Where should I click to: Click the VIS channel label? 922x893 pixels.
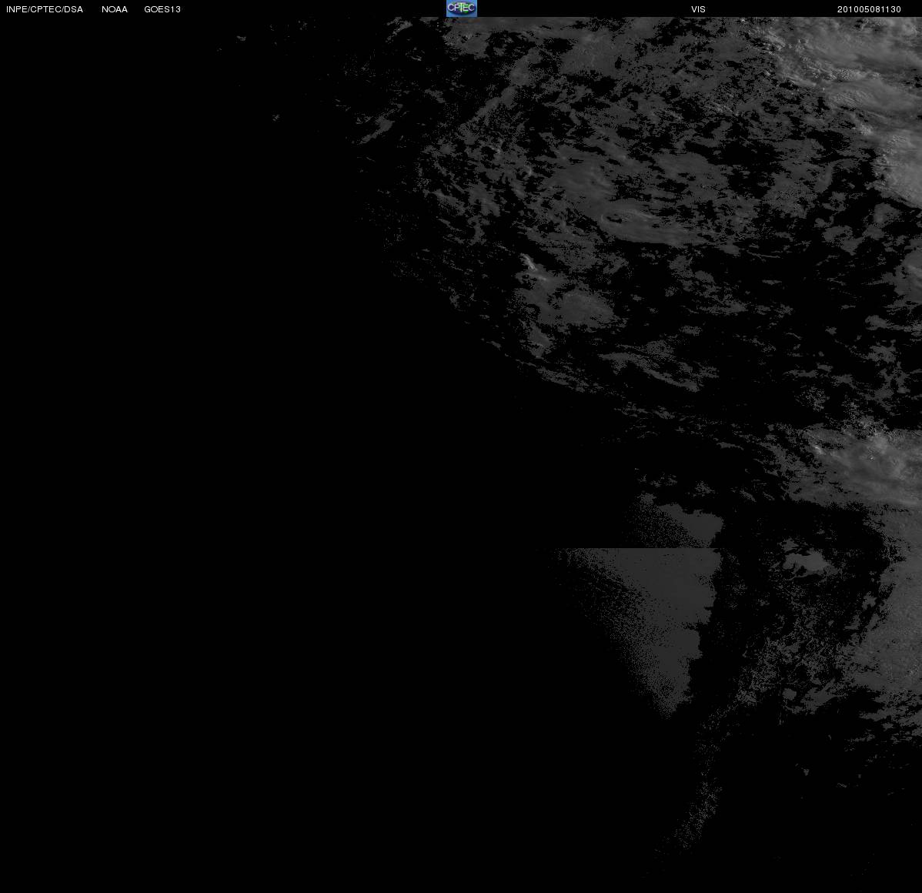tap(699, 9)
